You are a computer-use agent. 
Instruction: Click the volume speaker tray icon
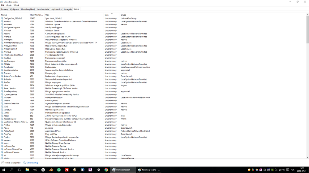pyautogui.click(x=280, y=170)
